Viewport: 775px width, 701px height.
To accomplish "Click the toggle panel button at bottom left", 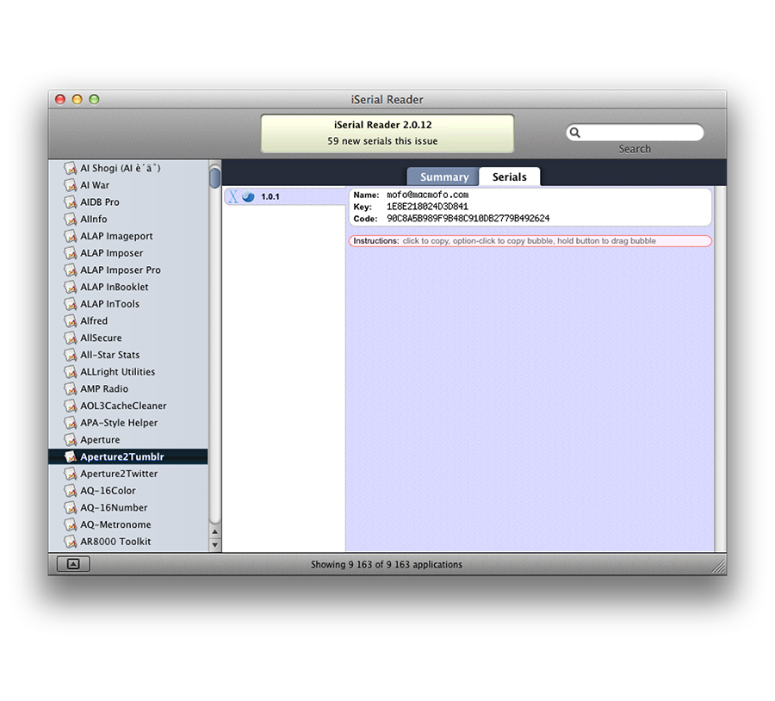I will click(73, 563).
